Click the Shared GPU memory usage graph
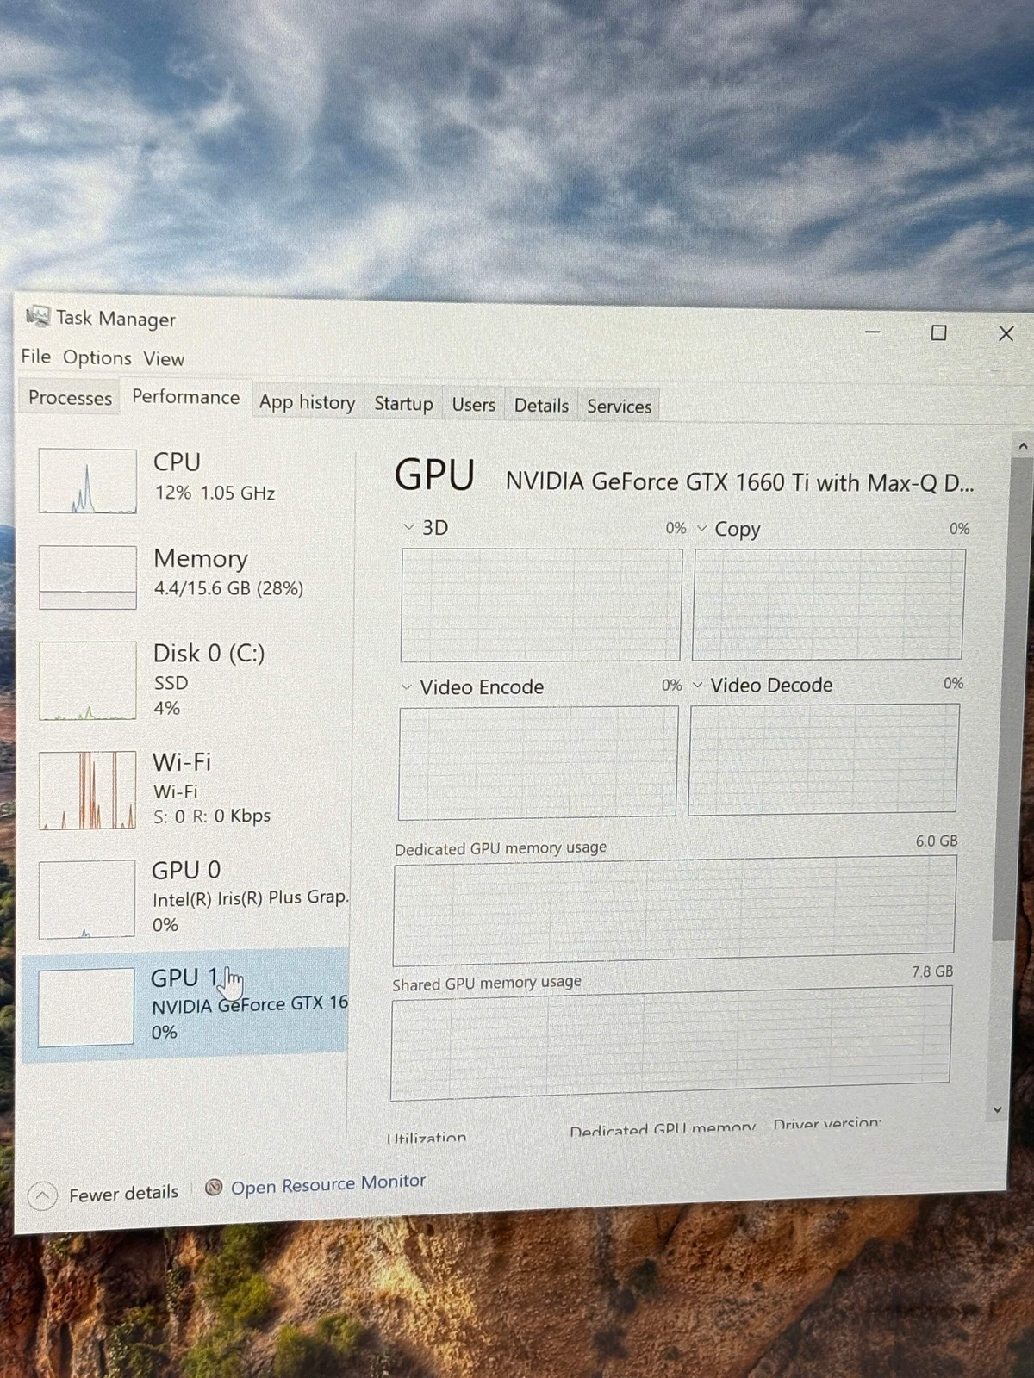The height and width of the screenshot is (1378, 1034). [671, 1043]
